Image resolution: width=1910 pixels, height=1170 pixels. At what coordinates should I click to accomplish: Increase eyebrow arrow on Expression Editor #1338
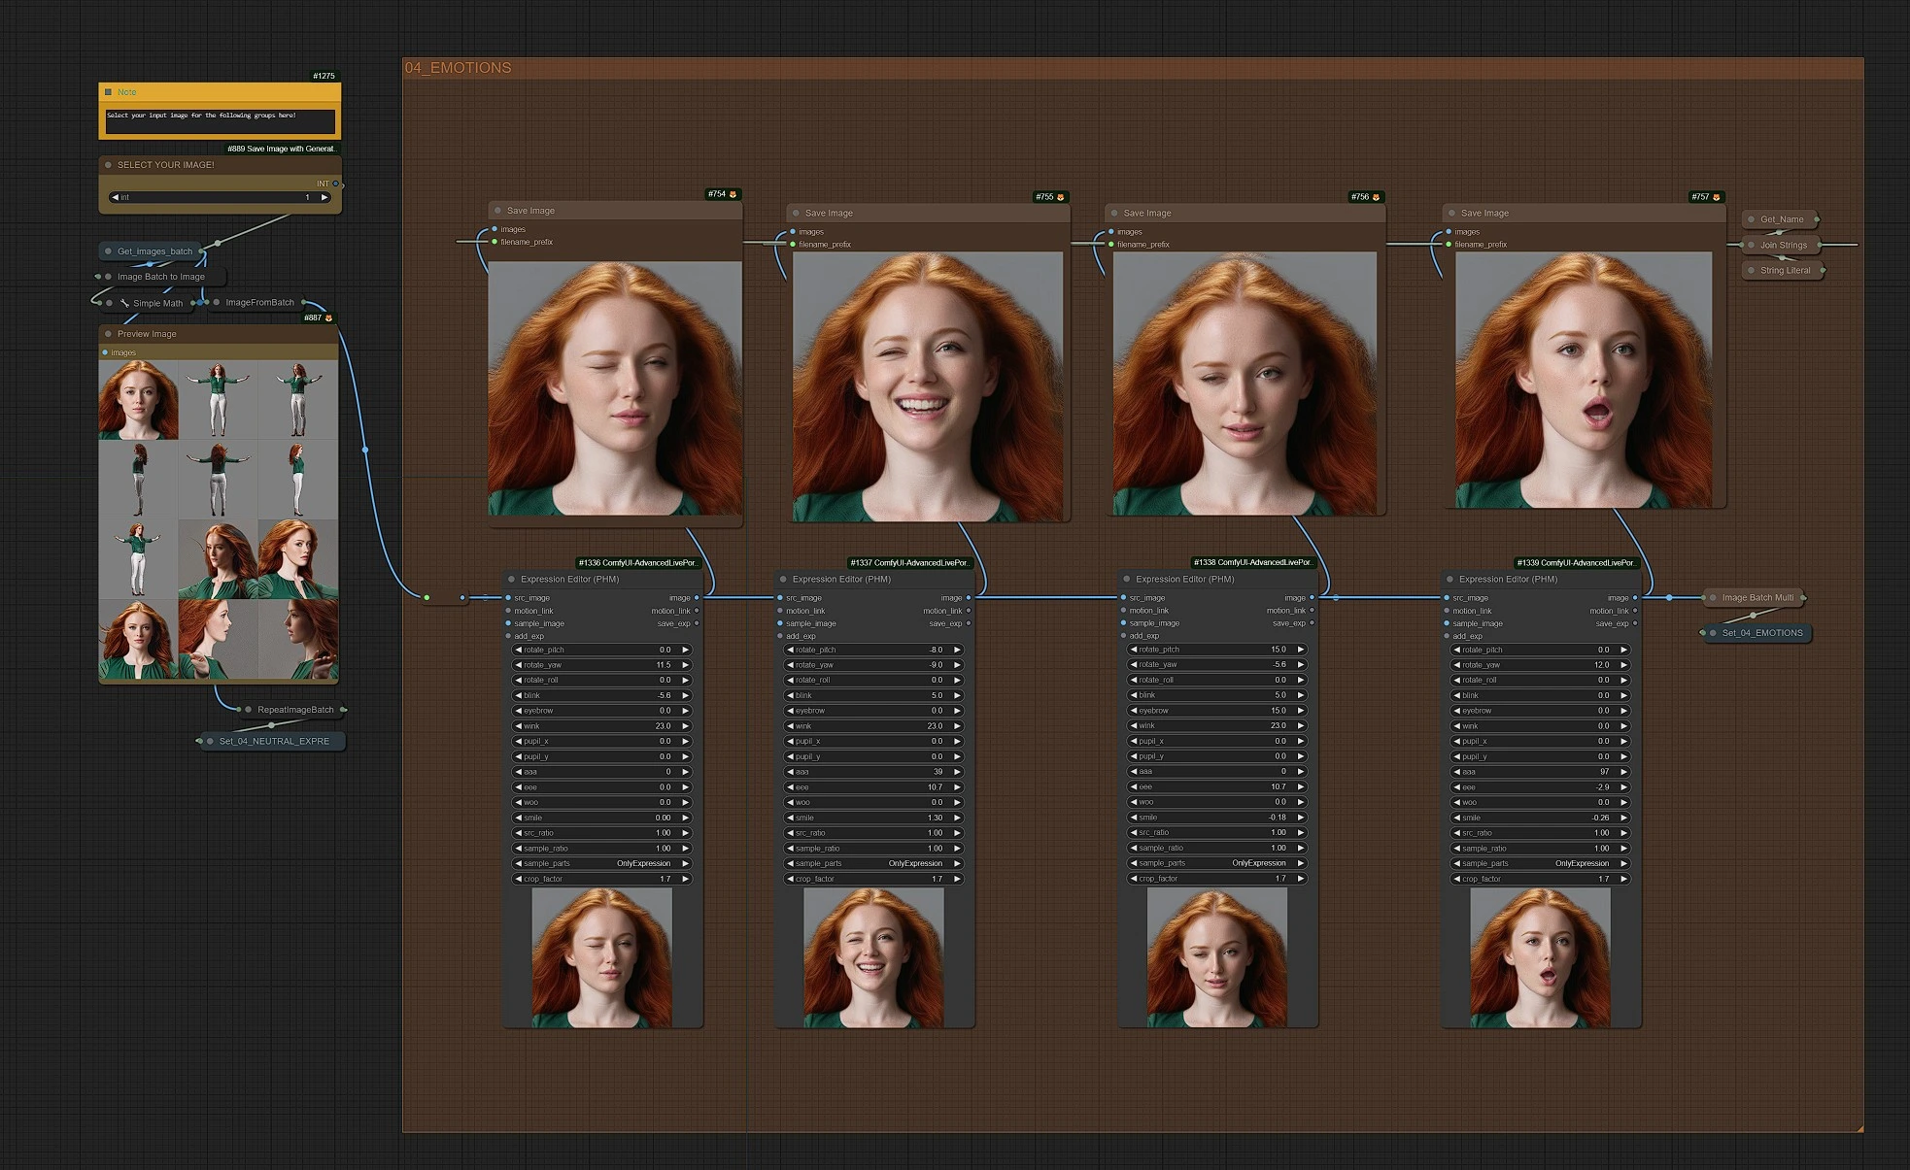click(x=1301, y=711)
